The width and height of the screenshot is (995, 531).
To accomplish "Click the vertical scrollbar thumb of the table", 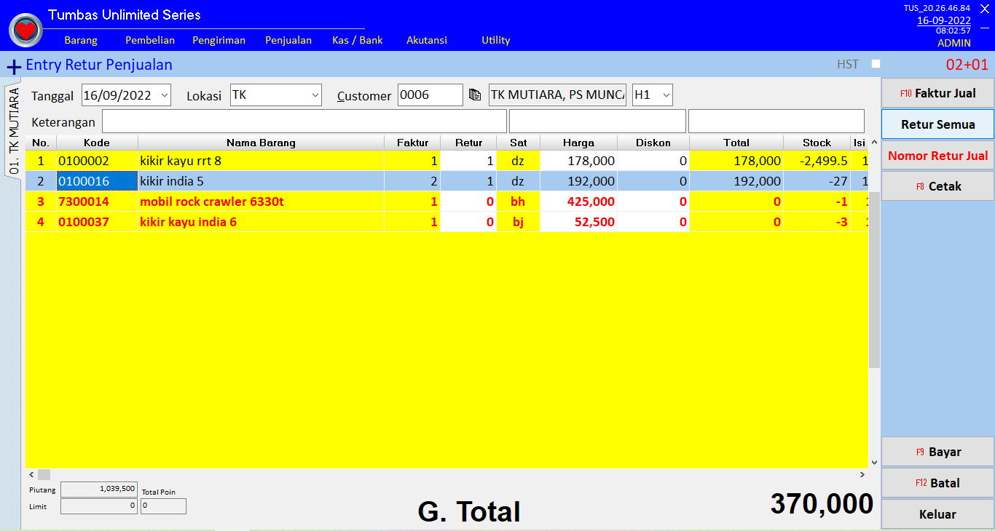I will pyautogui.click(x=874, y=279).
